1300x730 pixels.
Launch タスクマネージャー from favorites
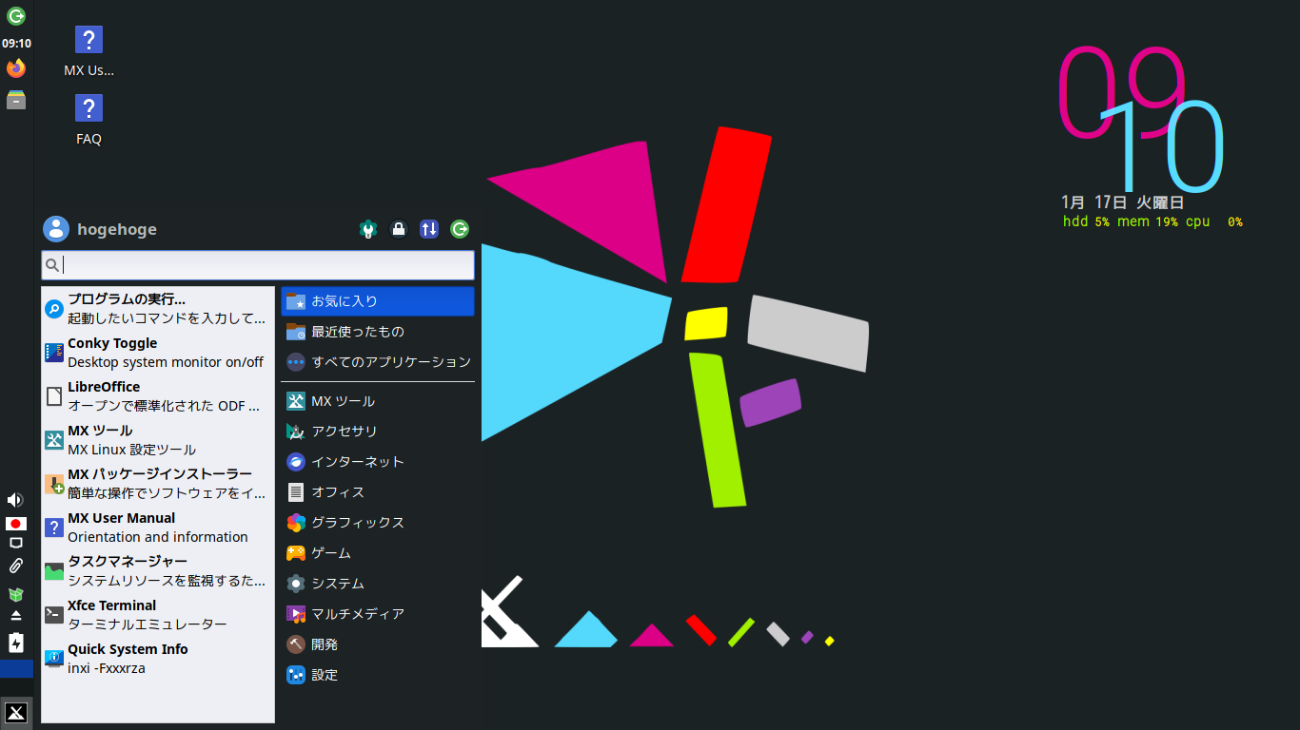(158, 571)
